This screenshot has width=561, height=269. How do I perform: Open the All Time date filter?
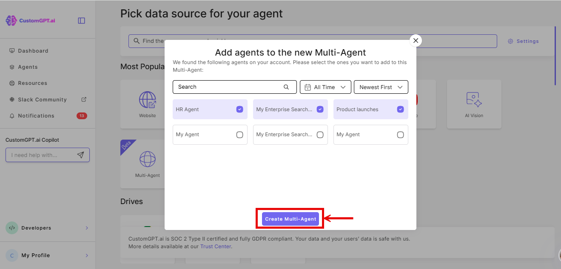(325, 87)
